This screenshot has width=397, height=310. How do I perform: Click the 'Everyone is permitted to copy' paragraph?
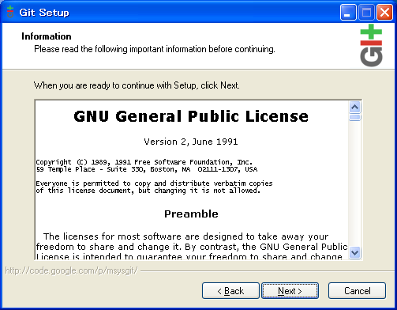point(154,187)
